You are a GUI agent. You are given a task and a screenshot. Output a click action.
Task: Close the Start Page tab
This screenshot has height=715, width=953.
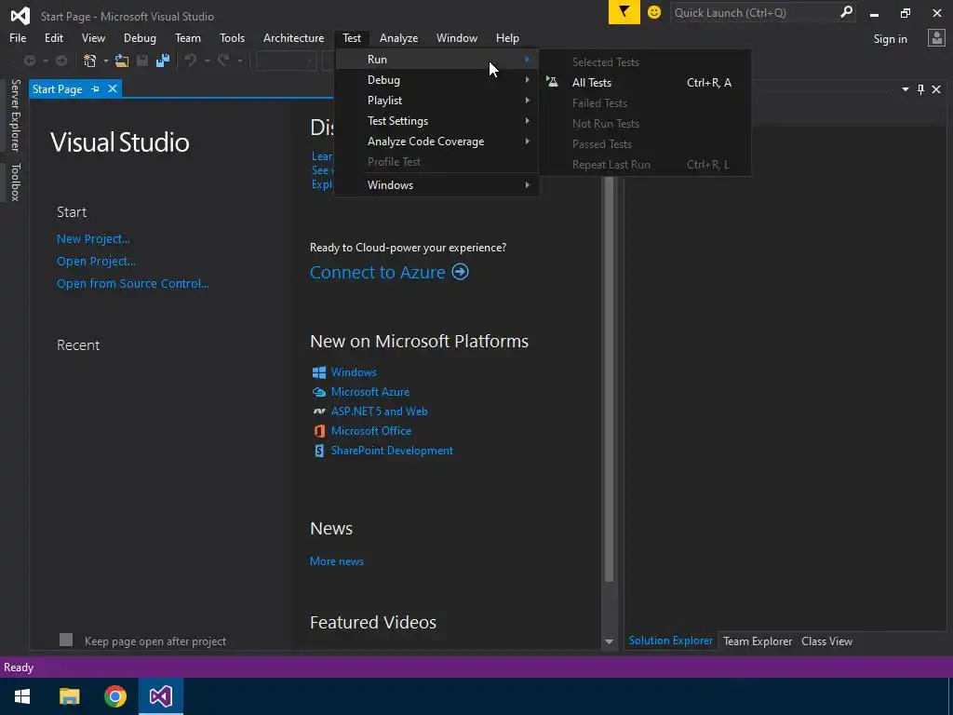pos(113,88)
